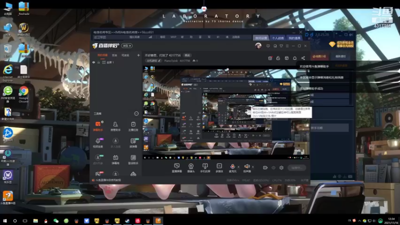Add the 手机投屏 phone casting source

click(x=205, y=168)
